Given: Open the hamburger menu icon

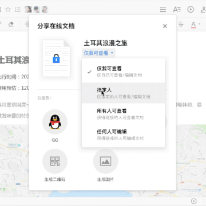Looking at the screenshot, I should pyautogui.click(x=163, y=9).
